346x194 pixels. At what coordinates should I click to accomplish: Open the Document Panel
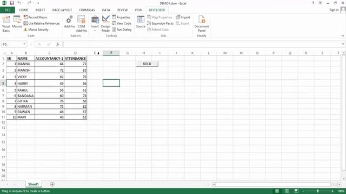pos(202,24)
